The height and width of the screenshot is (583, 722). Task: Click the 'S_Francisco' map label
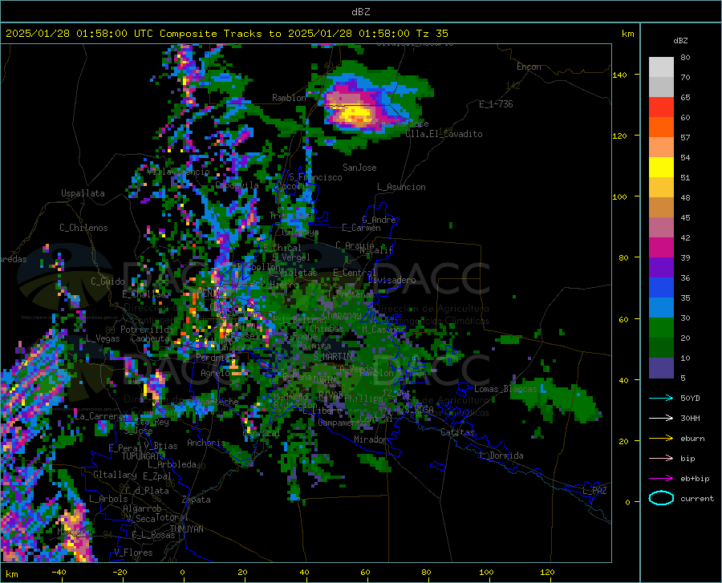[x=315, y=177]
